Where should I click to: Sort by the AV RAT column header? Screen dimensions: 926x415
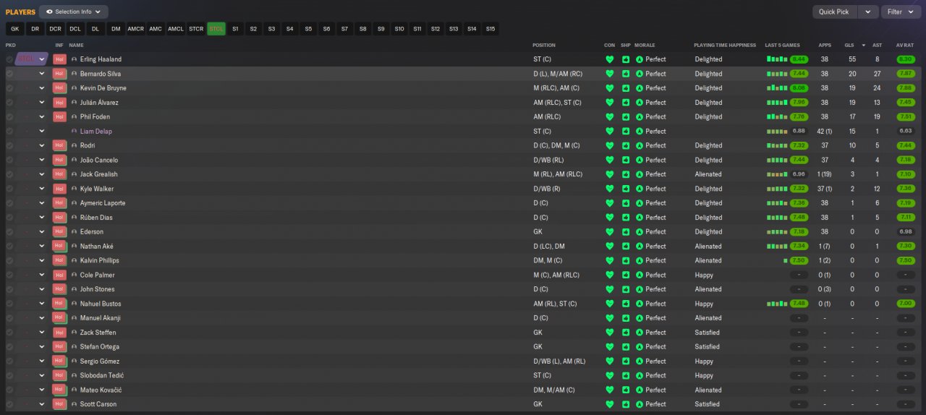click(x=904, y=46)
